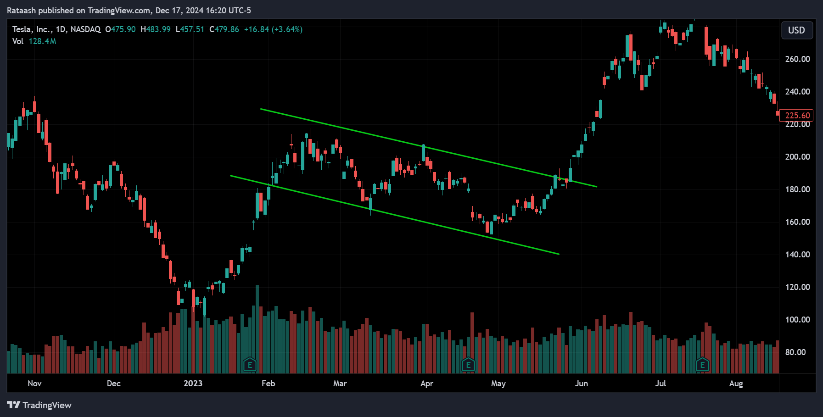The width and height of the screenshot is (823, 417).
Task: Click the 140.00 price axis label
Action: point(797,255)
